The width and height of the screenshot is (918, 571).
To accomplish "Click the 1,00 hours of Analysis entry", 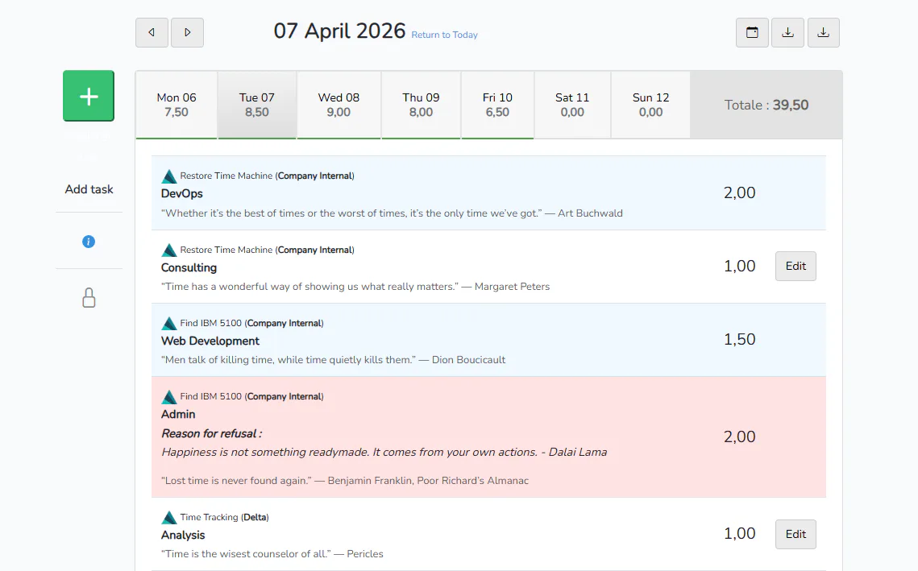I will click(x=739, y=534).
